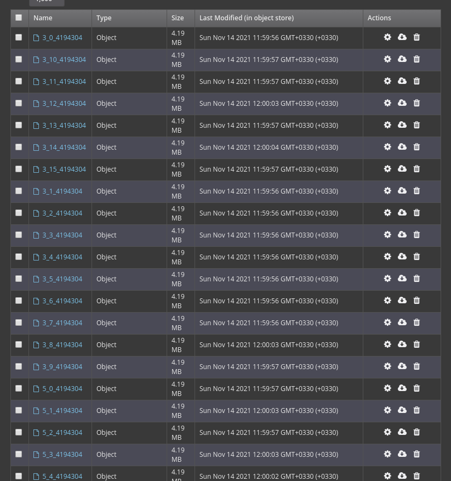The width and height of the screenshot is (451, 481).
Task: Trash the 5_1_4194304 object
Action: 416,410
